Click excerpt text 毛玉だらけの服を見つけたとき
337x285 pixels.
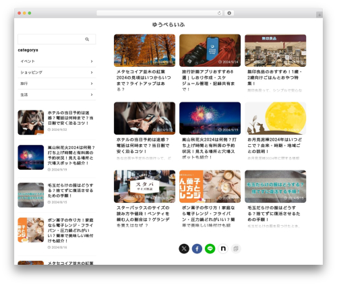[274, 226]
